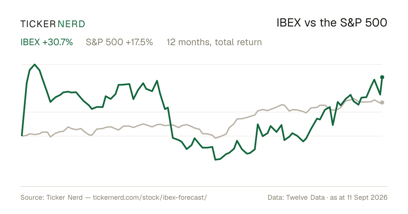Click the zero baseline gridline
The height and width of the screenshot is (214, 408).
(x=202, y=136)
